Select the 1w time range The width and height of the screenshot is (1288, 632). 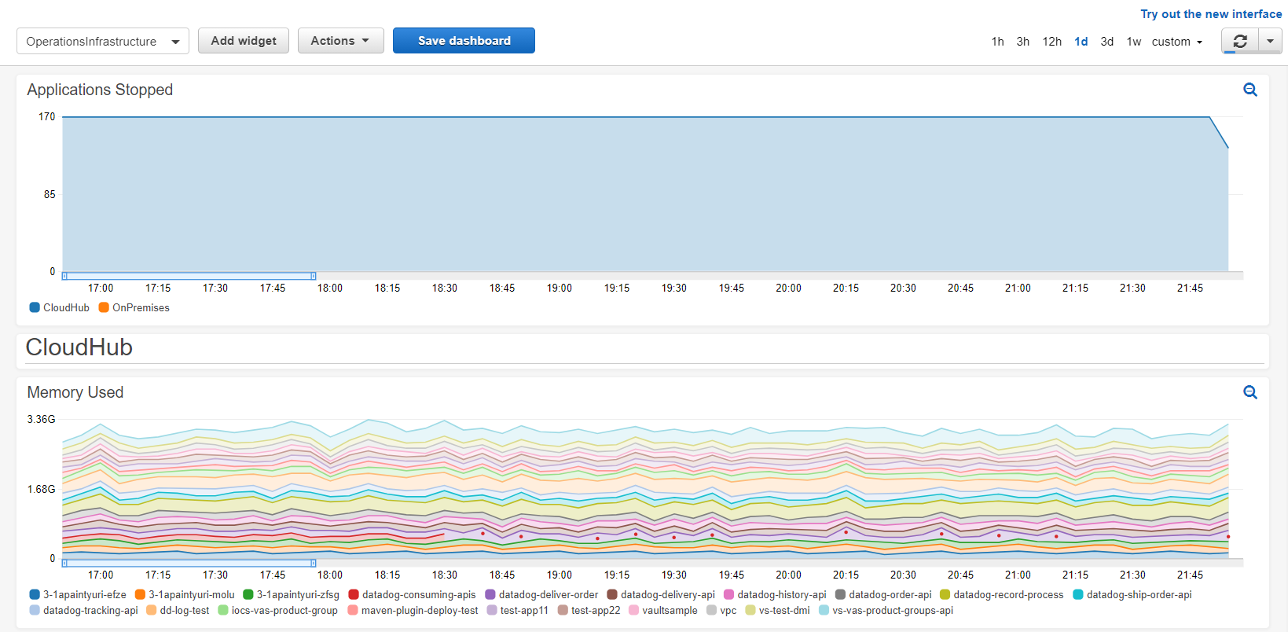tap(1133, 42)
